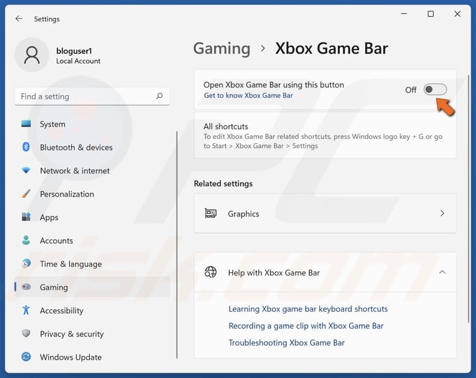Click the Apps icon in sidebar
The image size is (476, 378).
[x=26, y=216]
